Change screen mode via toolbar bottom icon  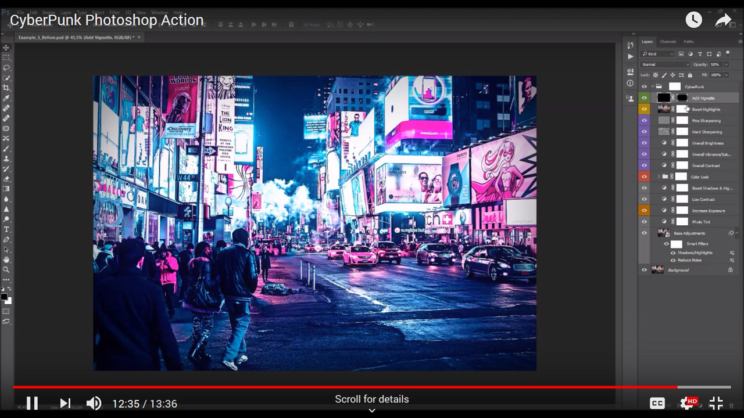click(x=6, y=321)
